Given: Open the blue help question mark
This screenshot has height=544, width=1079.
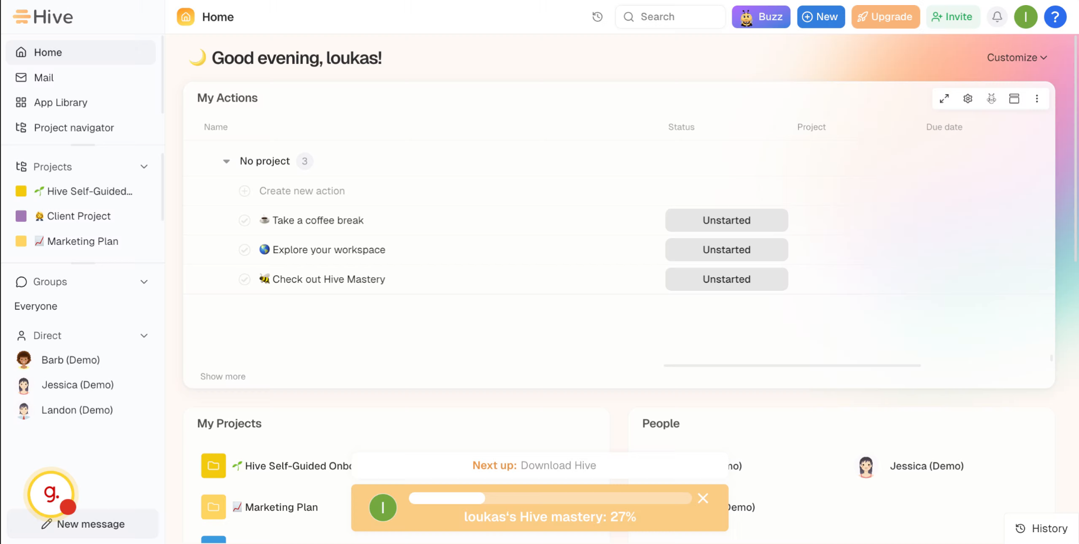Looking at the screenshot, I should pyautogui.click(x=1055, y=17).
